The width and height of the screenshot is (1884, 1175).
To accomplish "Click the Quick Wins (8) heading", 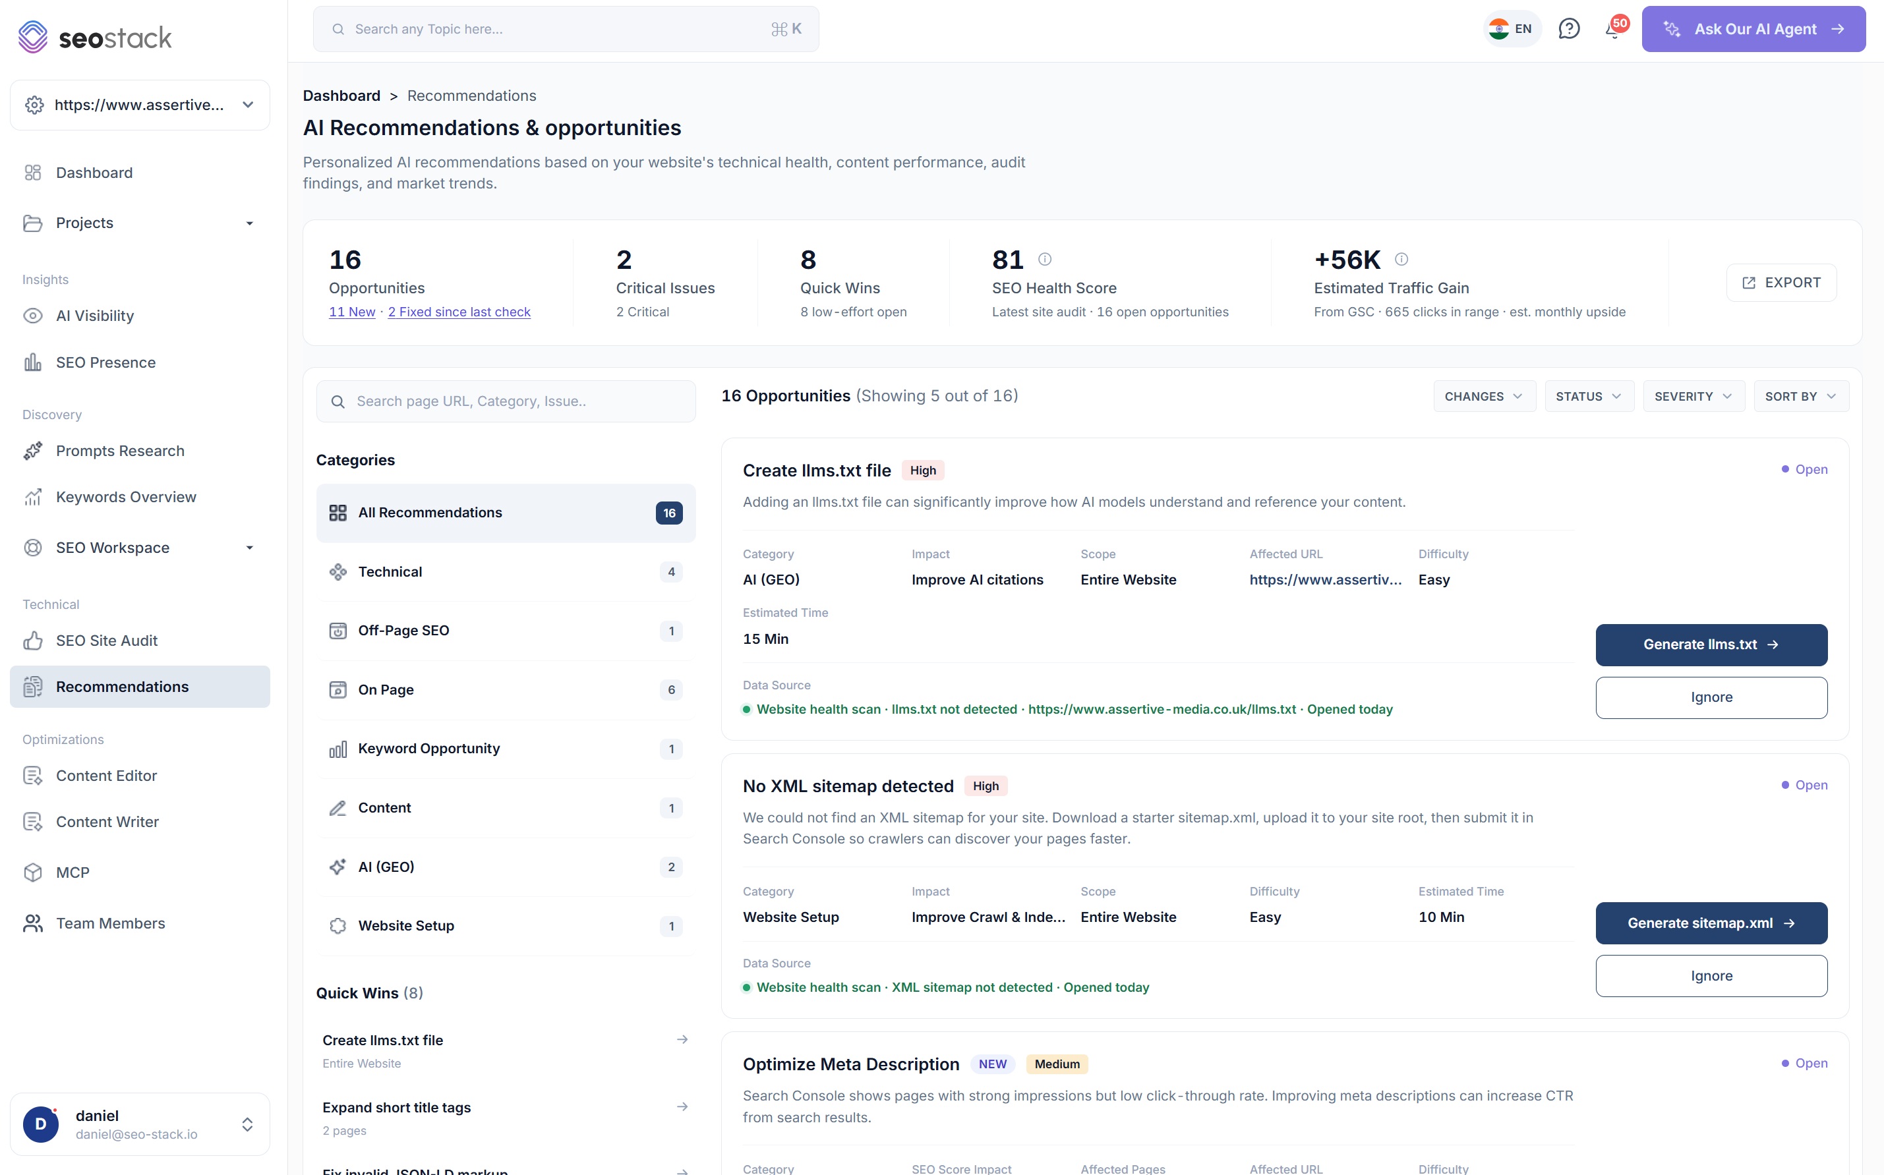I will coord(369,993).
